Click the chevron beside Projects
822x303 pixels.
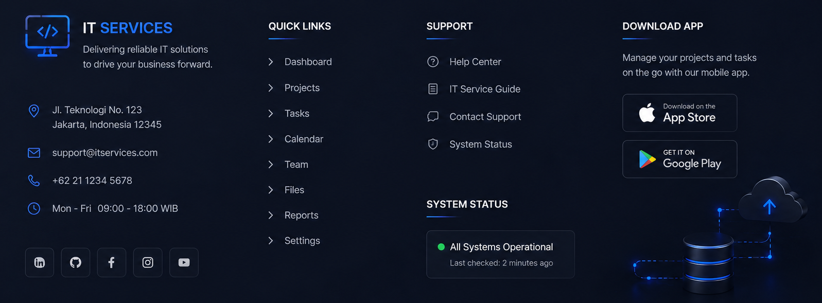[x=271, y=88]
